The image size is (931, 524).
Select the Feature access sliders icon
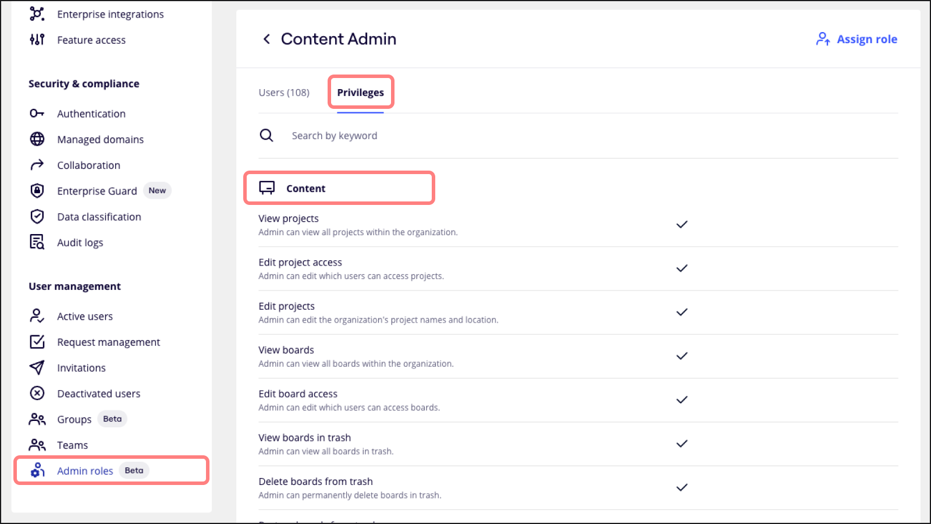(37, 40)
